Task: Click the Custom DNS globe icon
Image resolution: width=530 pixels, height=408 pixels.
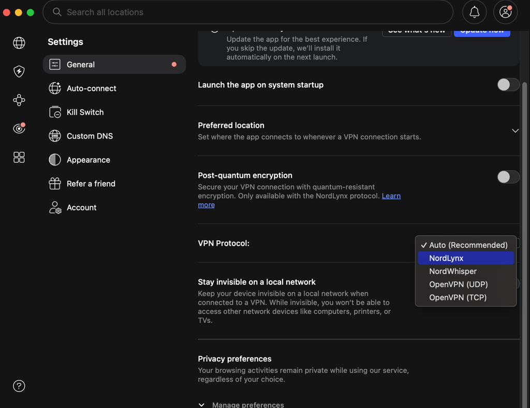Action: [x=55, y=136]
